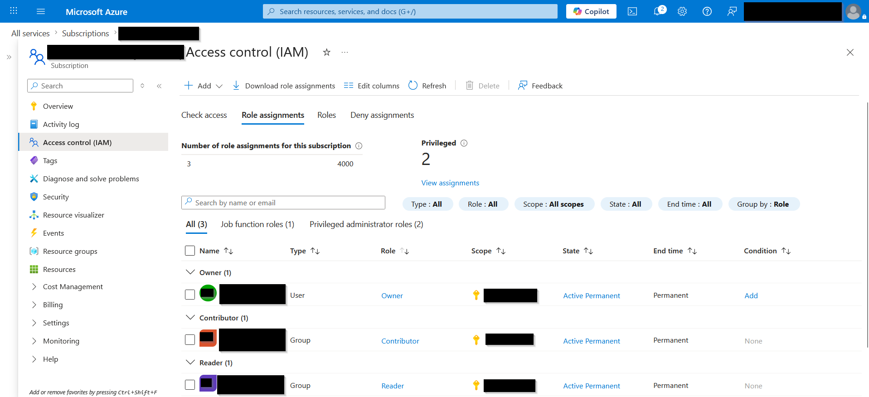
Task: Sort by Condition column arrows
Action: pyautogui.click(x=786, y=251)
